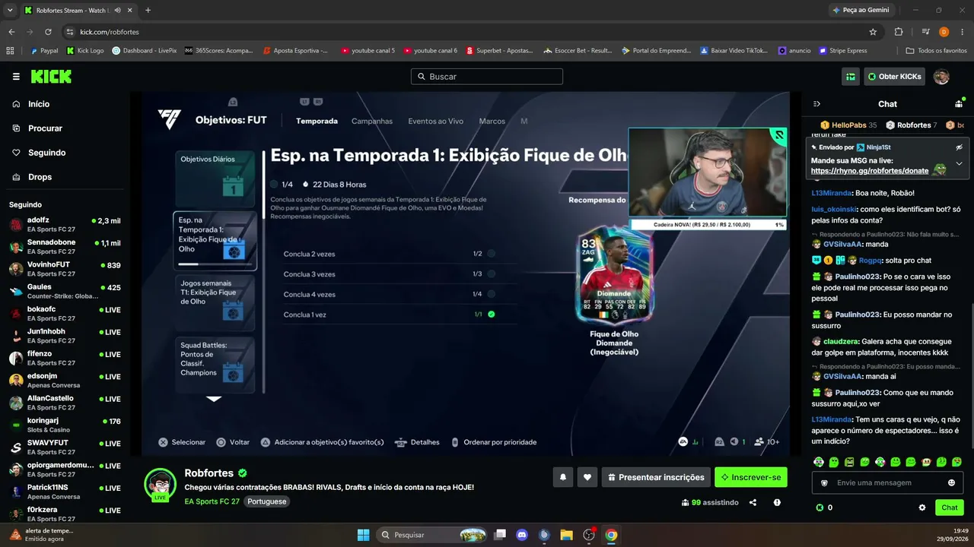The height and width of the screenshot is (547, 974).
Task: Open Patrick11NS channel in following list
Action: click(x=65, y=492)
